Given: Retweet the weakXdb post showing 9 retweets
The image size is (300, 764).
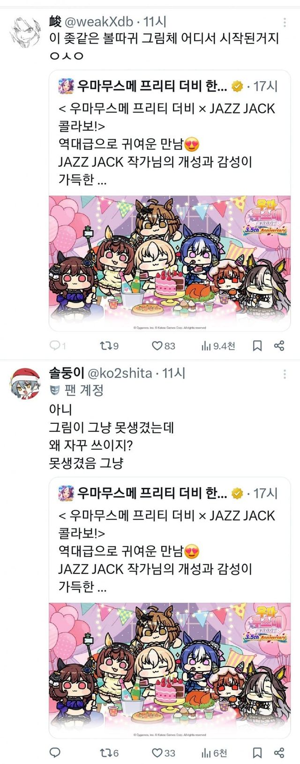Looking at the screenshot, I should pos(106,346).
